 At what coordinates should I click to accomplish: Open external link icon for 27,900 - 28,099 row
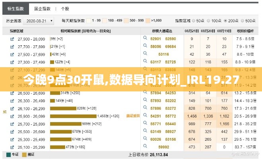(12, 39)
